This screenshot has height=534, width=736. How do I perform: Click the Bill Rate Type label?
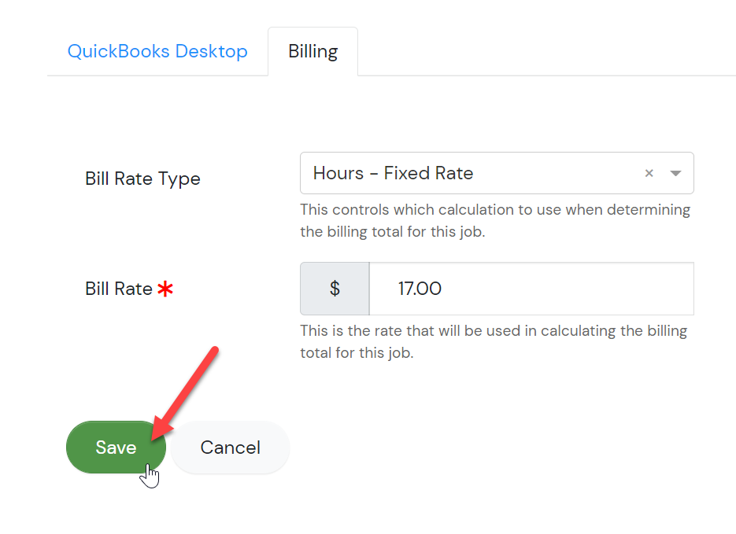tap(142, 179)
